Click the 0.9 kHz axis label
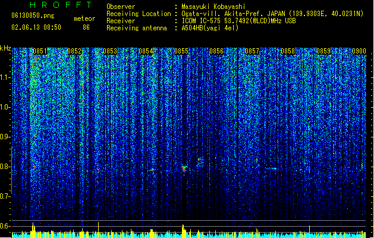374x238 pixels. click(5, 137)
